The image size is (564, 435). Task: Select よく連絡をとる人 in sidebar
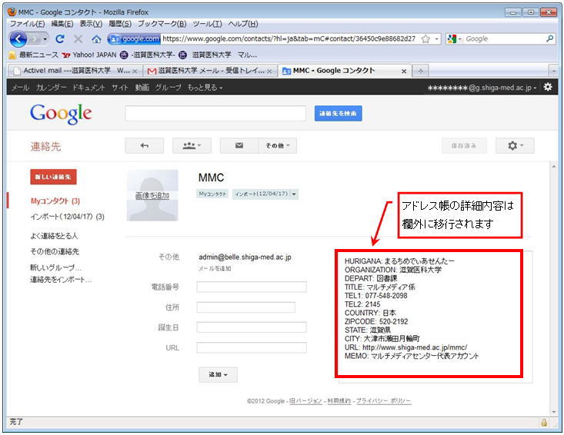(54, 236)
